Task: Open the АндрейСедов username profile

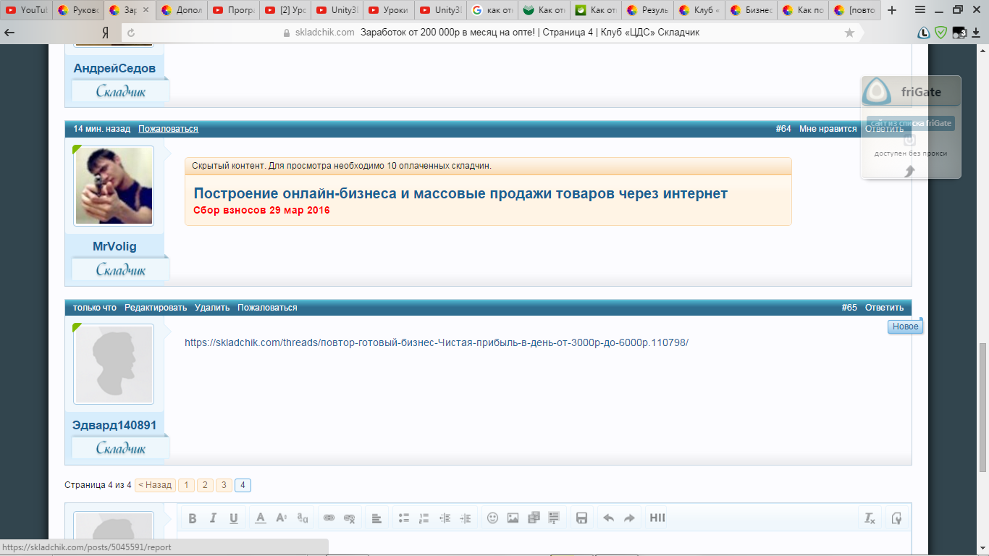Action: 114,68
